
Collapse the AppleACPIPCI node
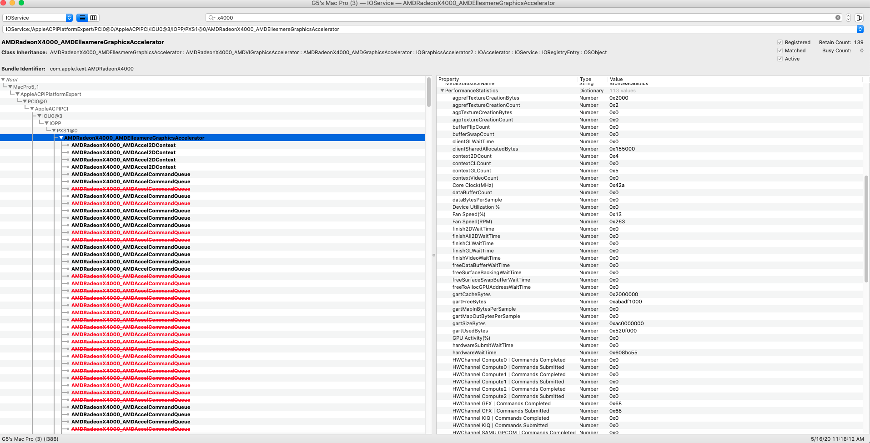point(32,109)
